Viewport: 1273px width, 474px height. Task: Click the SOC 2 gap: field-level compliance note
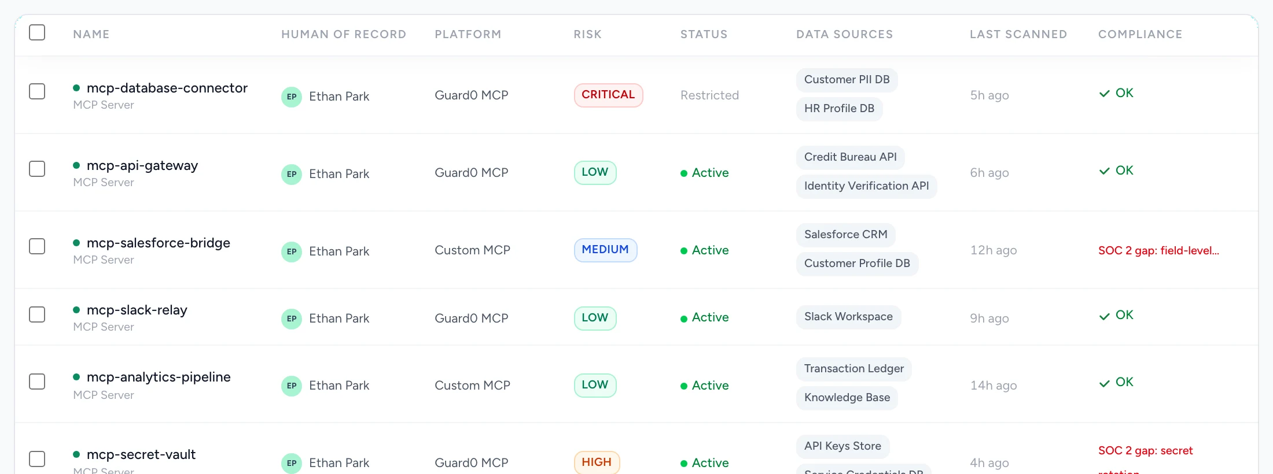click(1158, 250)
